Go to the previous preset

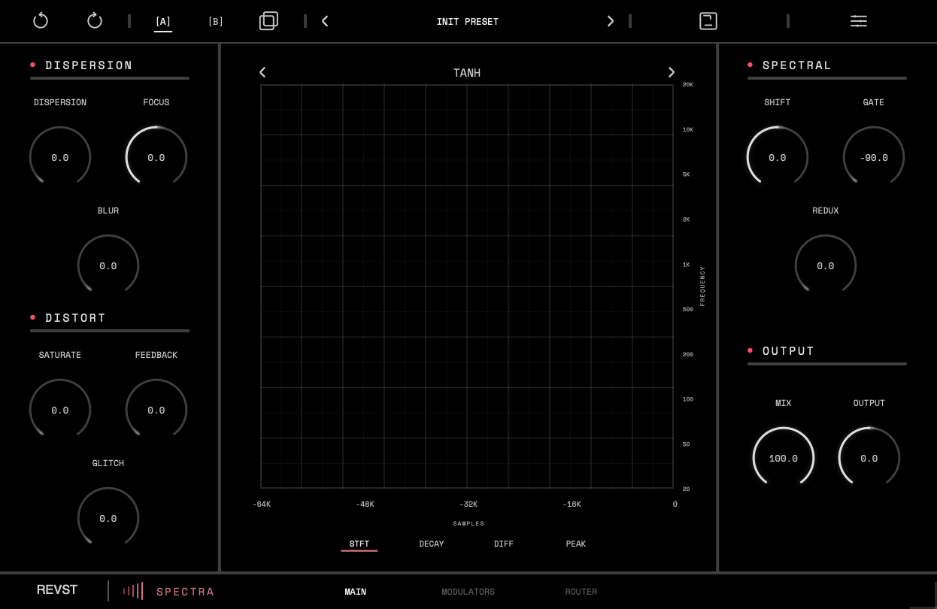coord(325,21)
